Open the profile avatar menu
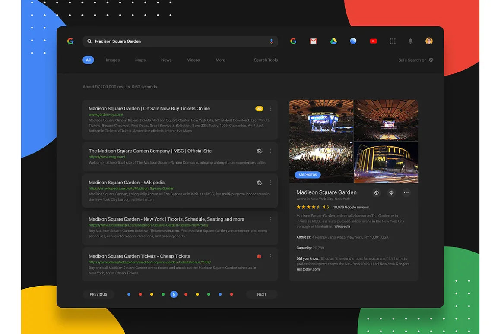Screen dimensions: 501x334 point(429,41)
